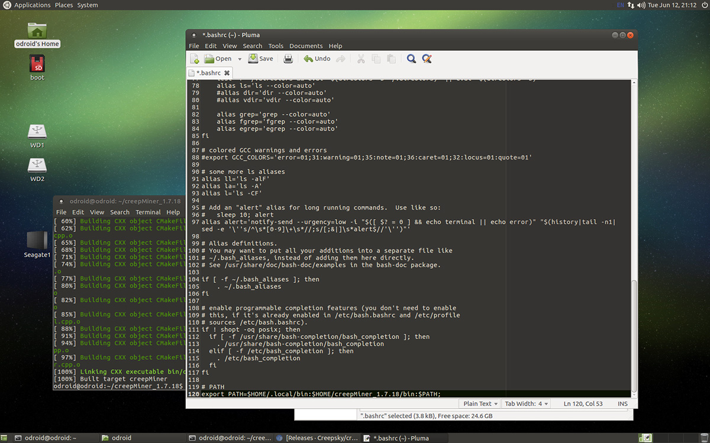This screenshot has width=710, height=443.
Task: Open Pluma's Help menu
Action: (x=335, y=46)
